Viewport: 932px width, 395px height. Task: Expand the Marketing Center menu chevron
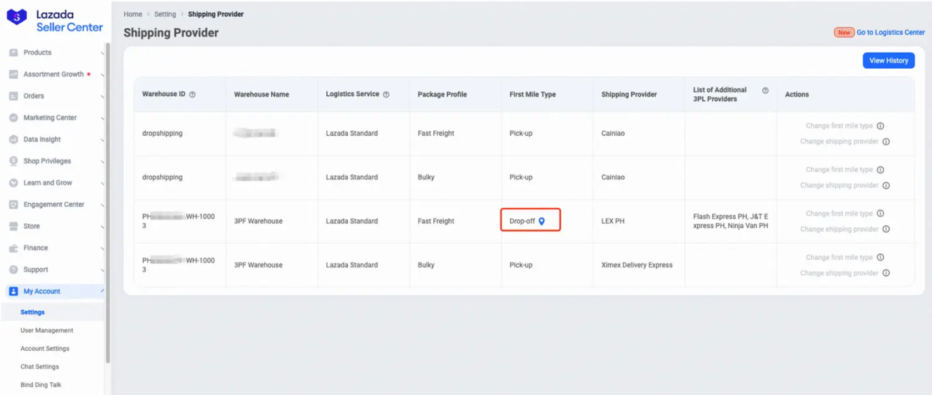pos(102,118)
